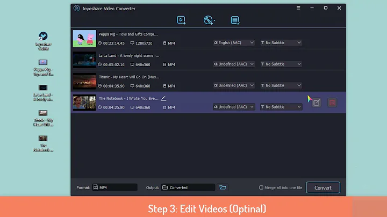This screenshot has height=217, width=387.
Task: Click the MP4 Format field
Action: (115, 187)
